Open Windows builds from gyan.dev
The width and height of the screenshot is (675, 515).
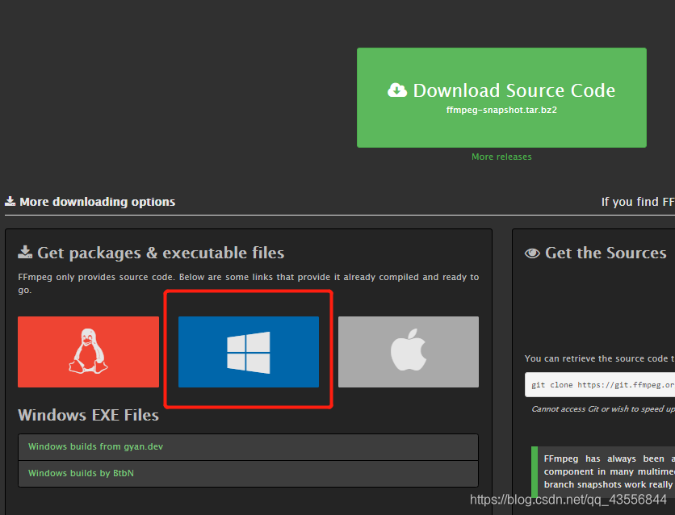[x=94, y=446]
